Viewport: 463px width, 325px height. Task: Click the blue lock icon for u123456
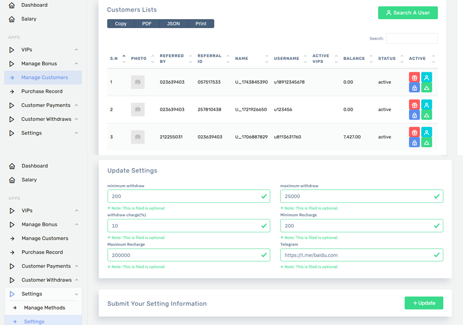[415, 115]
